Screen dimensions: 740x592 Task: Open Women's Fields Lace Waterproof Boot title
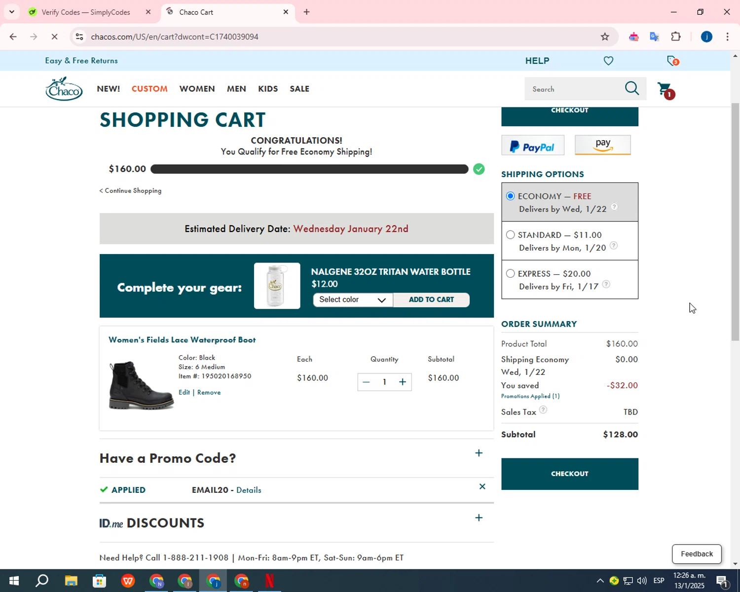click(x=182, y=340)
